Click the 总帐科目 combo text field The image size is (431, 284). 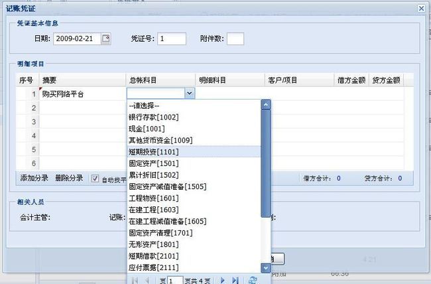tap(156, 94)
